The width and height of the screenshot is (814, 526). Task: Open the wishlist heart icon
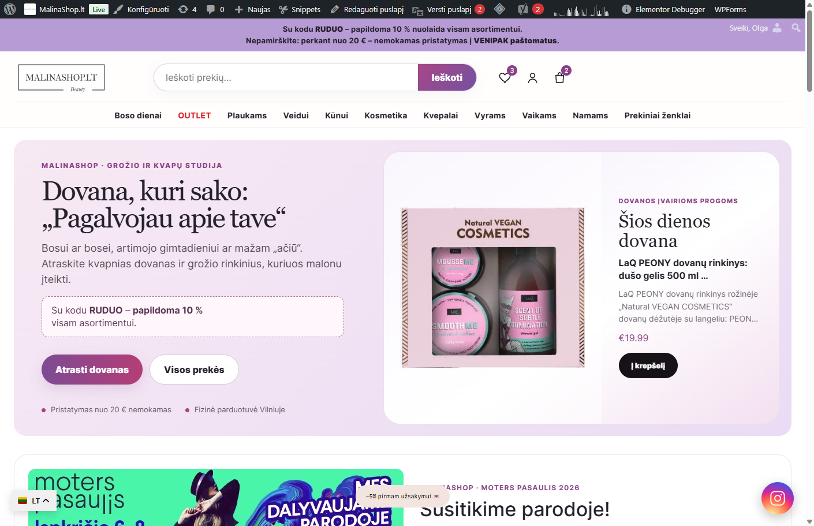click(x=505, y=77)
